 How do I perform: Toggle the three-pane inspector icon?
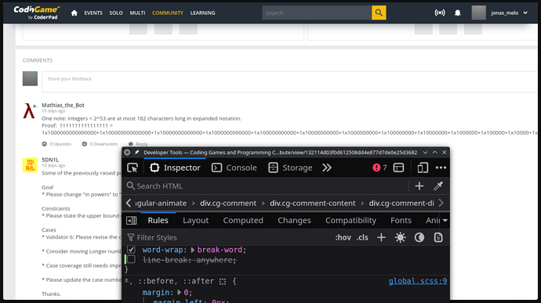tap(132, 221)
